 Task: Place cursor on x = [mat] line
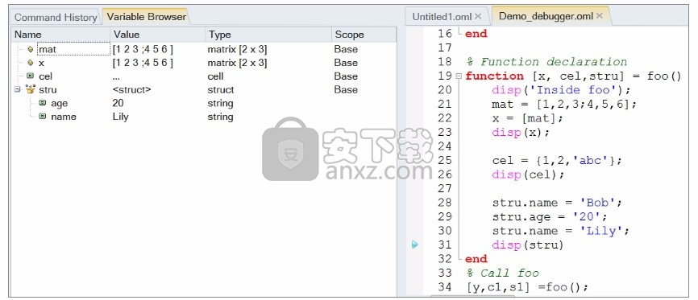coord(527,118)
